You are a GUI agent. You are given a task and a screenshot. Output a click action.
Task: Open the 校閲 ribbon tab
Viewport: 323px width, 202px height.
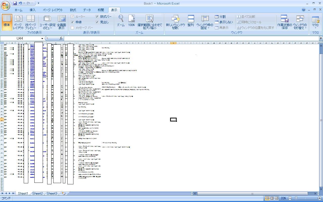click(101, 10)
